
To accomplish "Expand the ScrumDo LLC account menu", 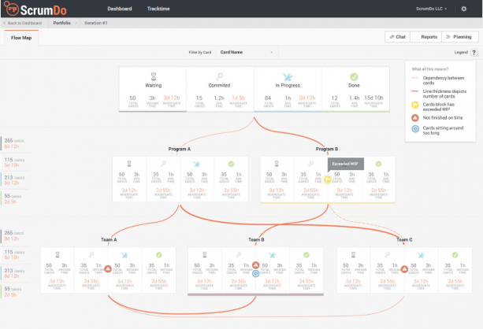I will [432, 9].
